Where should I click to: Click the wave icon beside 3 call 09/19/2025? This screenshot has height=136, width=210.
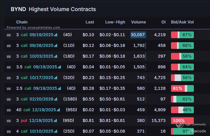tap(9, 35)
